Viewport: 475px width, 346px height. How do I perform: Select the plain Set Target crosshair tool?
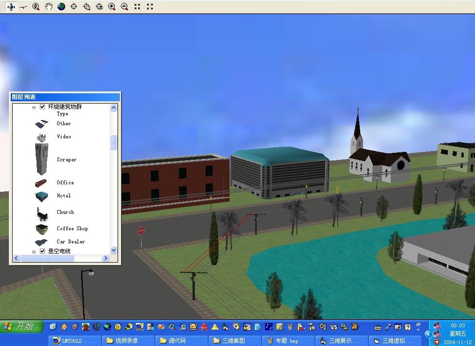[x=74, y=7]
